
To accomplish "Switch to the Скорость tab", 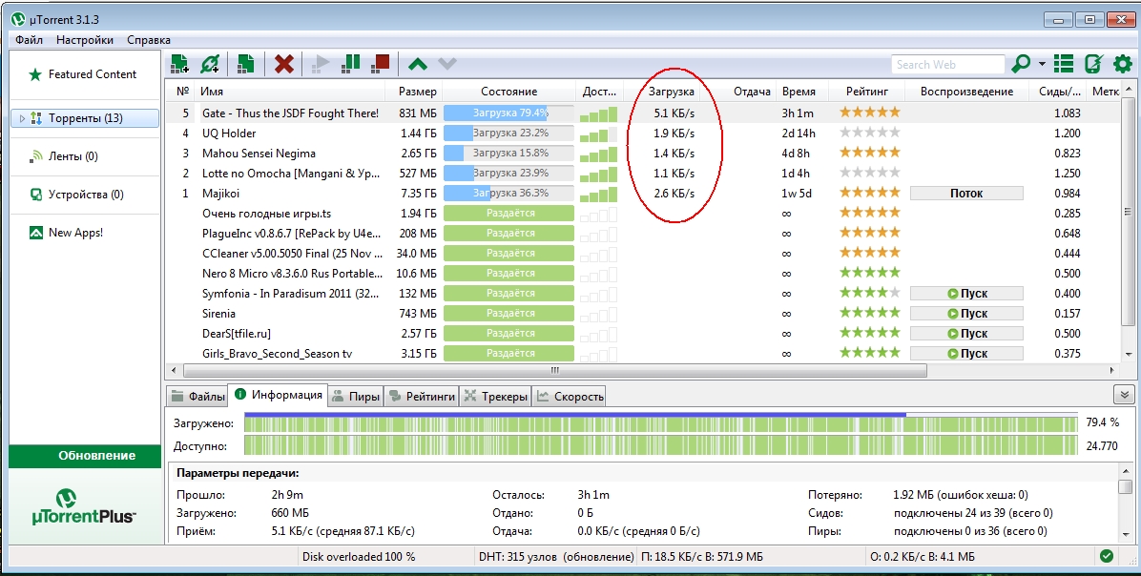I will point(570,397).
